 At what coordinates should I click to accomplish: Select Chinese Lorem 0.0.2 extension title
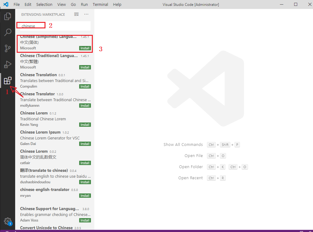(34, 151)
